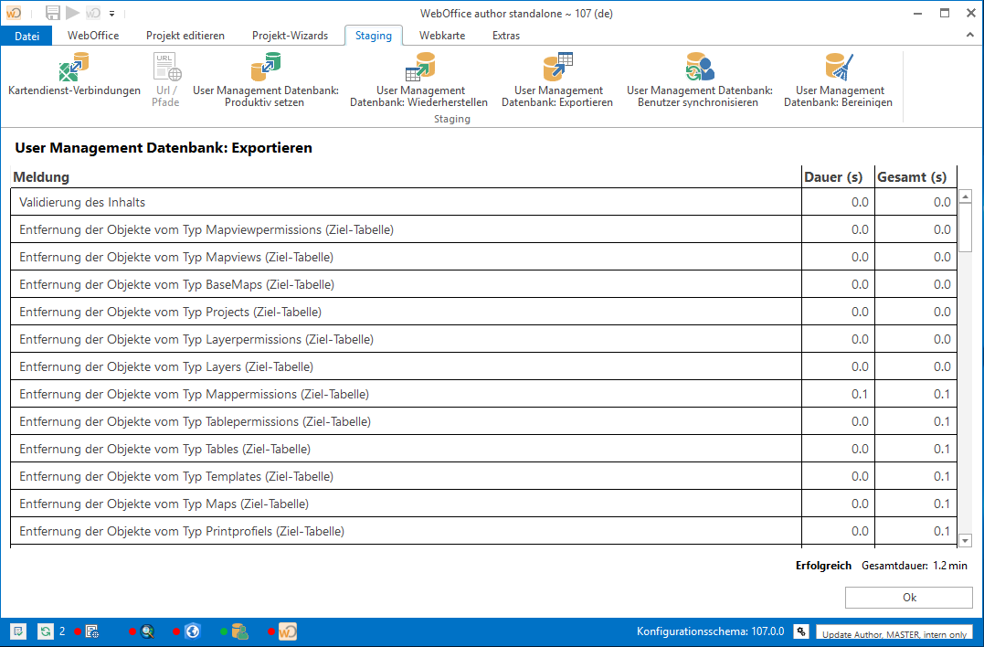Image resolution: width=984 pixels, height=647 pixels.
Task: Click the magnifier globe icon in the status bar
Action: pos(148,631)
